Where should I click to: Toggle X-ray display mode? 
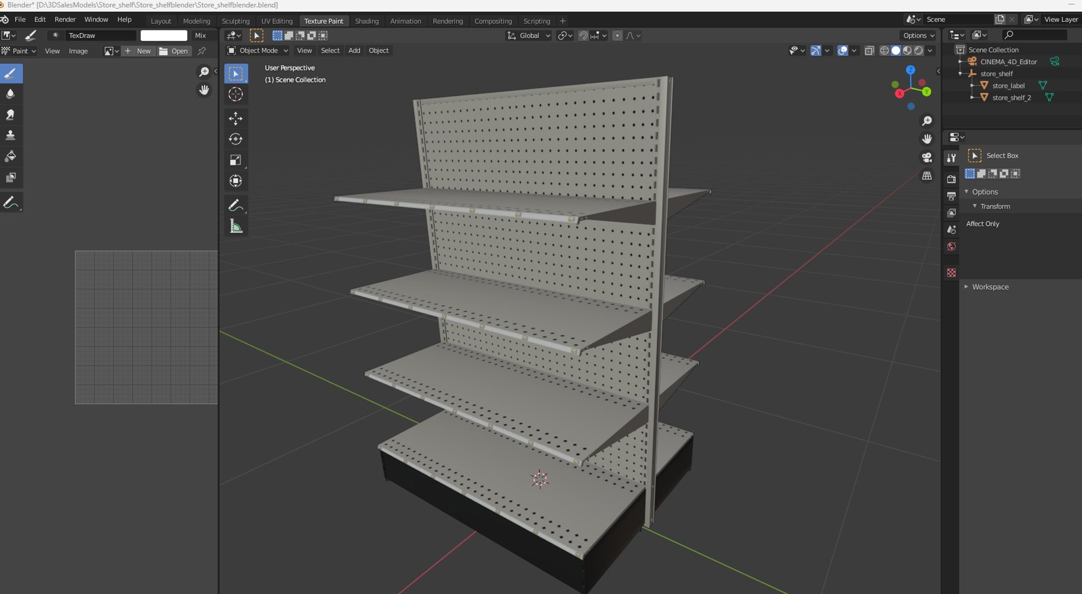870,51
